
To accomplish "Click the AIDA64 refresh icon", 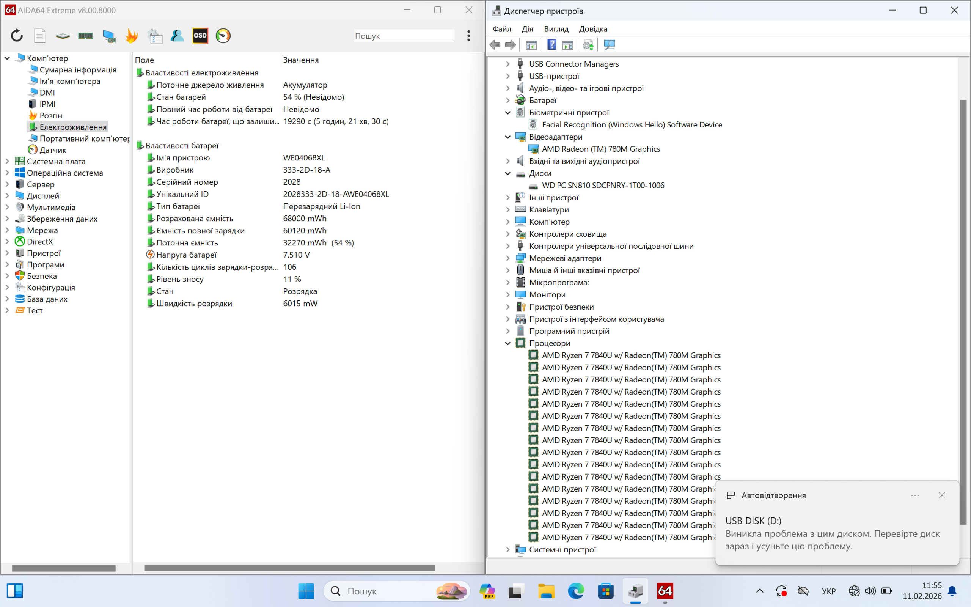I will pyautogui.click(x=17, y=36).
